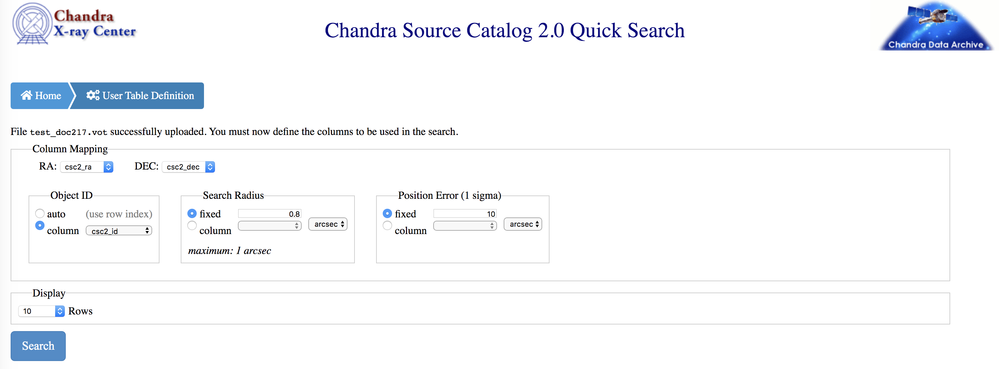Open the csc2_id column dropdown
Screen dimensions: 1006x369
tap(119, 231)
